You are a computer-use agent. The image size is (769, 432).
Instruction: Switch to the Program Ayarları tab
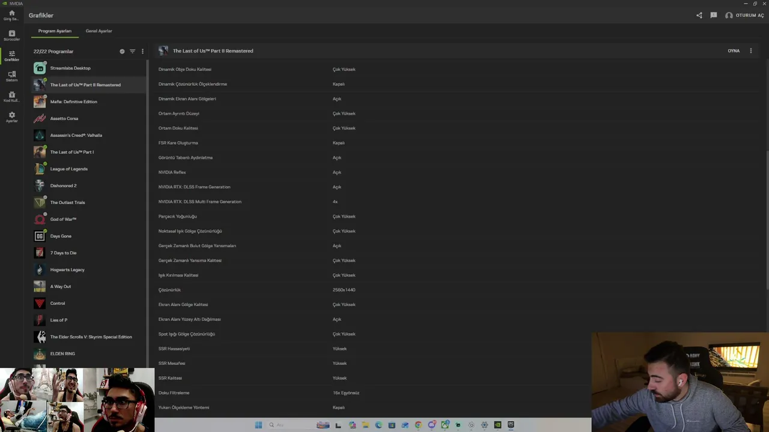tap(55, 31)
